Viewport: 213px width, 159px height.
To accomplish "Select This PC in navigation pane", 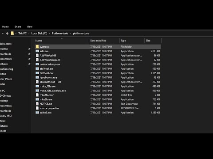I will pos(3,91).
